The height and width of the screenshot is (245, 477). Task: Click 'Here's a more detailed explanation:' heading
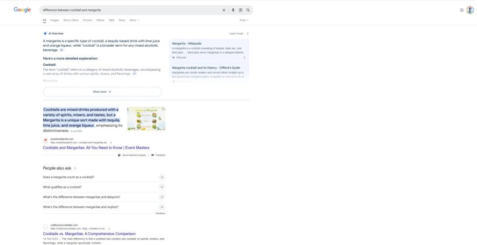tap(71, 58)
